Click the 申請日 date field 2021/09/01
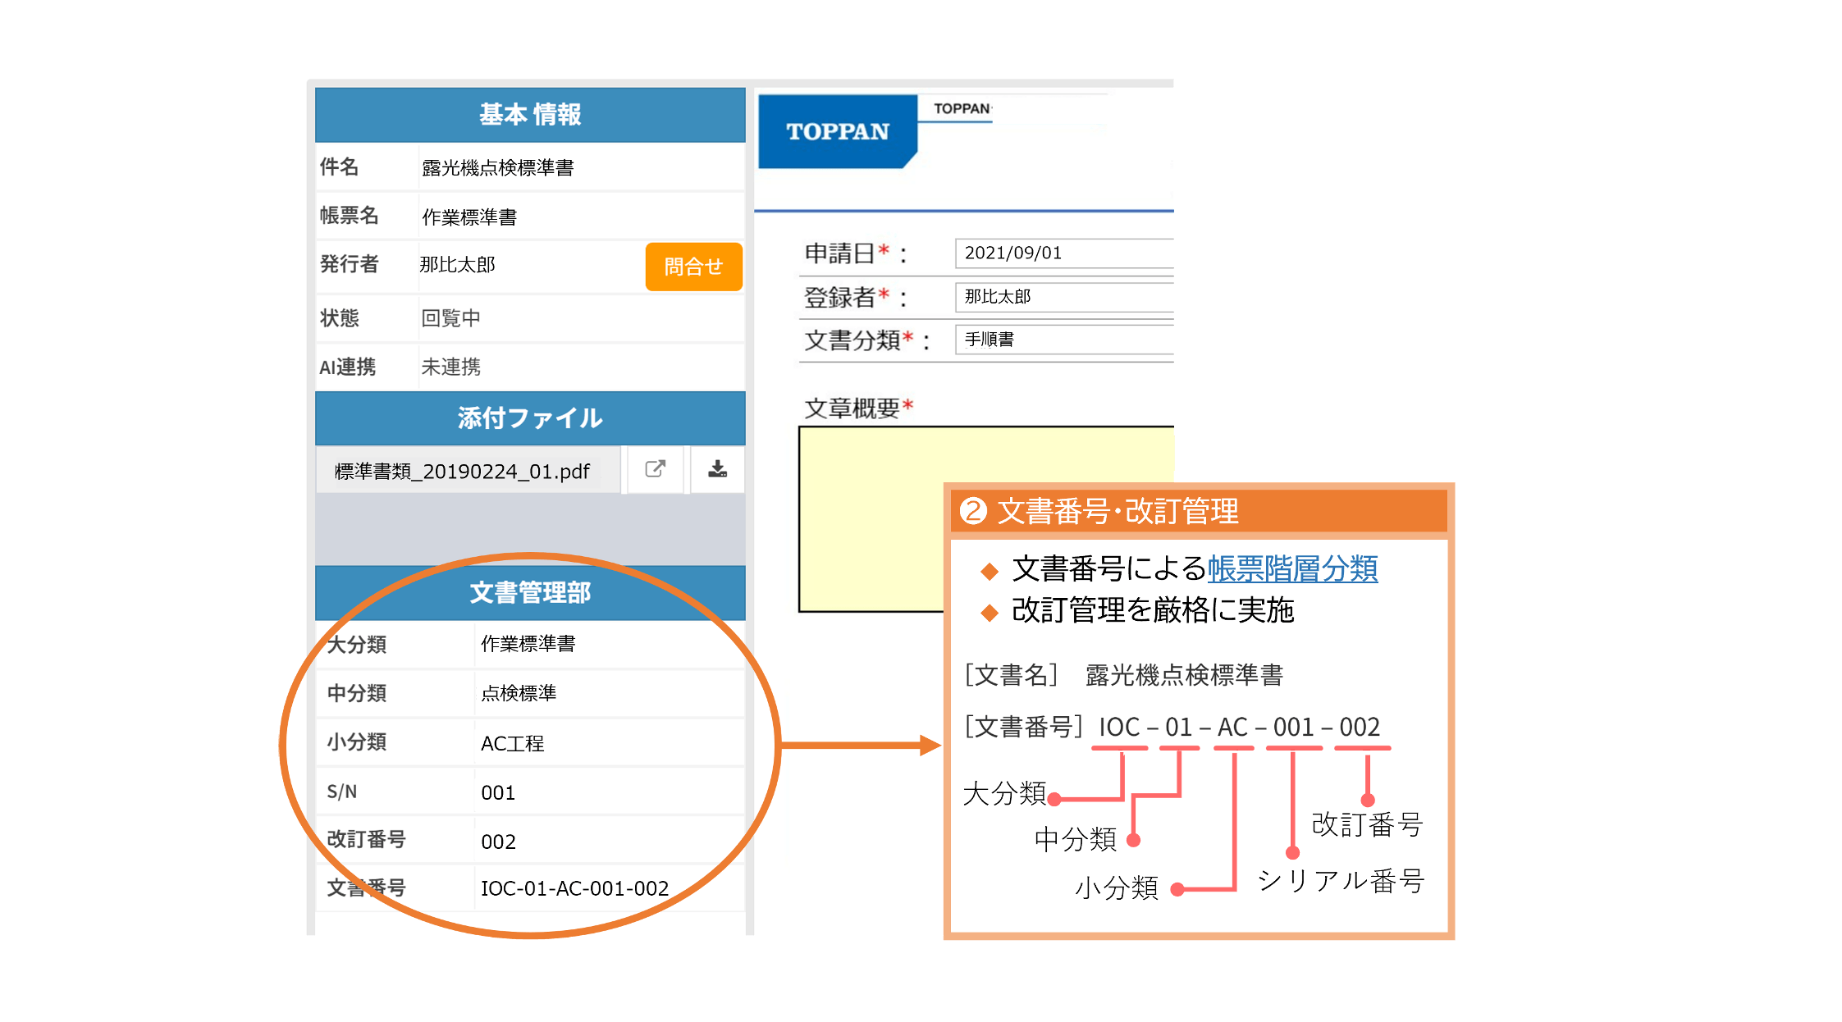This screenshot has width=1842, height=1022. (x=1064, y=253)
